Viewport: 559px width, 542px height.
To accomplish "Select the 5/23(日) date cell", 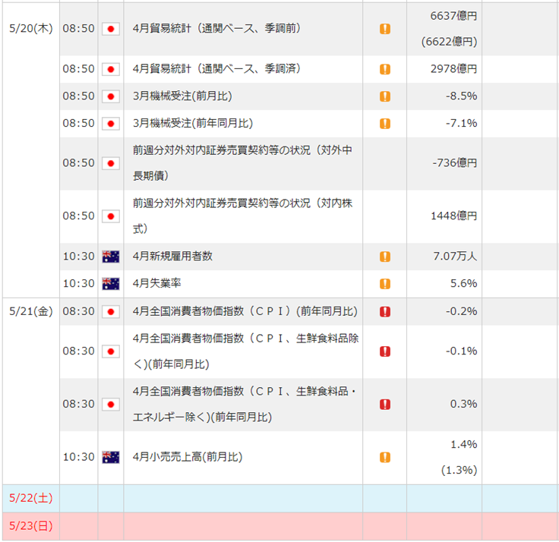I will click(31, 525).
